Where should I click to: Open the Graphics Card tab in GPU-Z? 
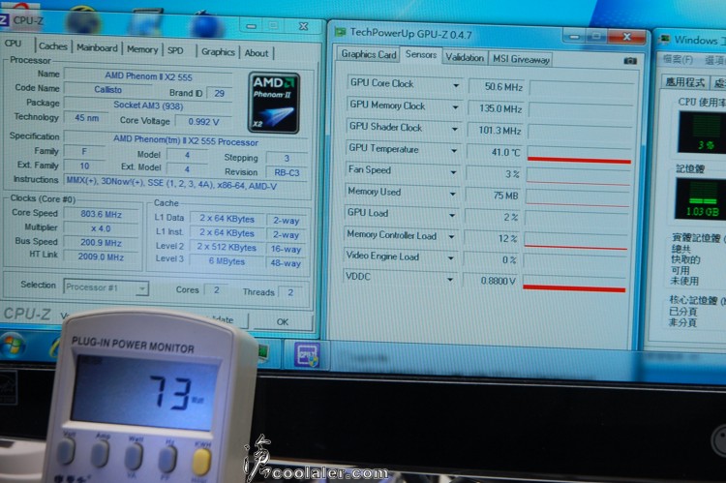(x=369, y=54)
